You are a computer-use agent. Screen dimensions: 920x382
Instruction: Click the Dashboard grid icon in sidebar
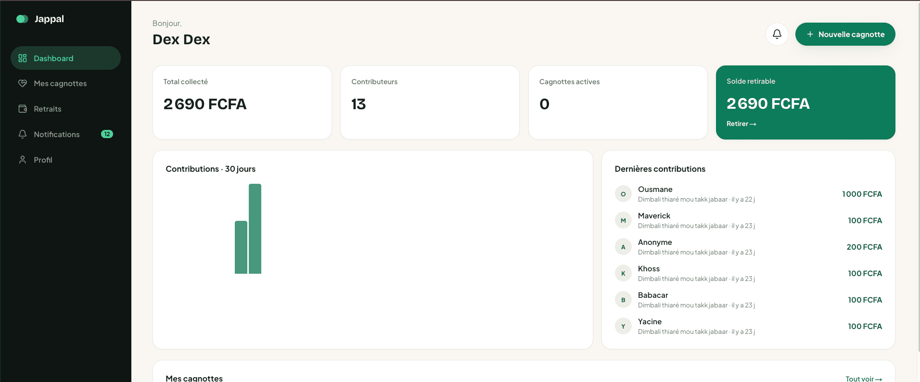pos(23,58)
